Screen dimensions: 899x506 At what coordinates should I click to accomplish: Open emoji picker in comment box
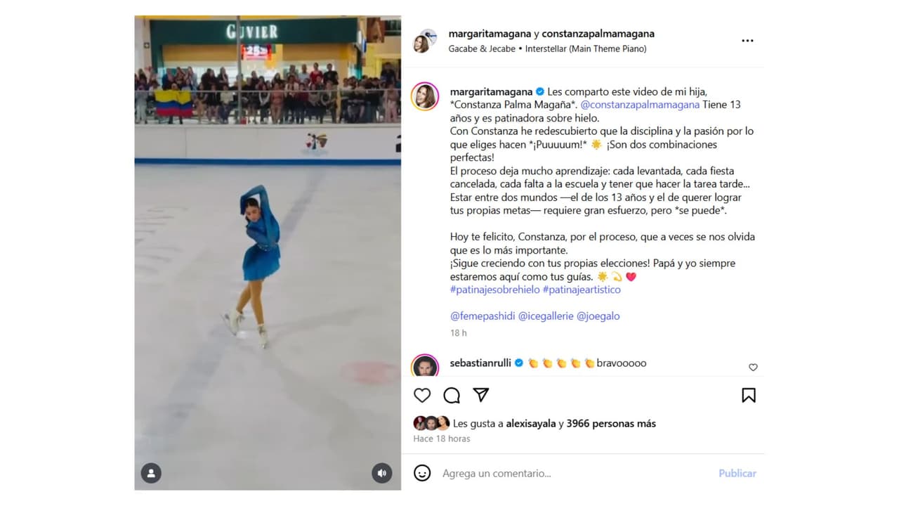[422, 473]
